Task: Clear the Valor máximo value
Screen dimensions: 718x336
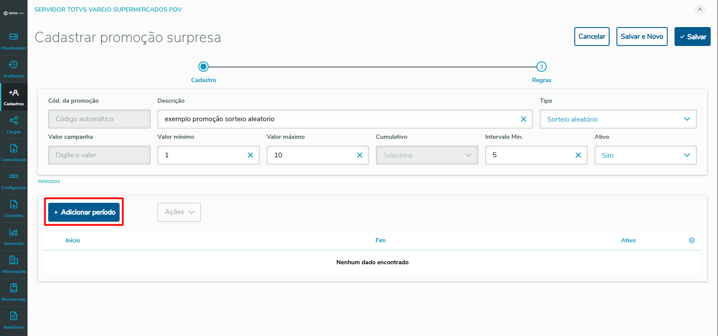Action: pyautogui.click(x=360, y=155)
